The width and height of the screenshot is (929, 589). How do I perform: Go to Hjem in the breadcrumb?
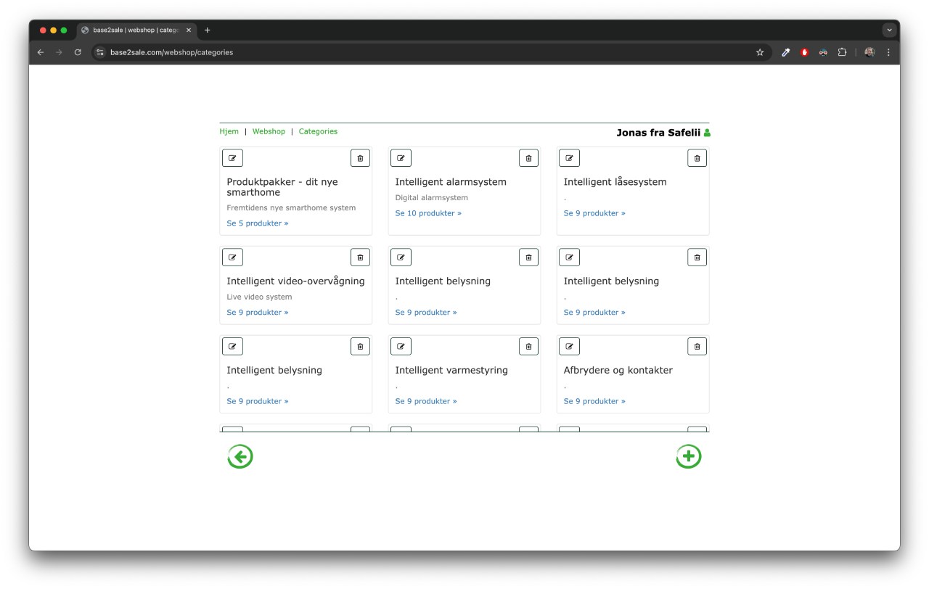(x=229, y=131)
